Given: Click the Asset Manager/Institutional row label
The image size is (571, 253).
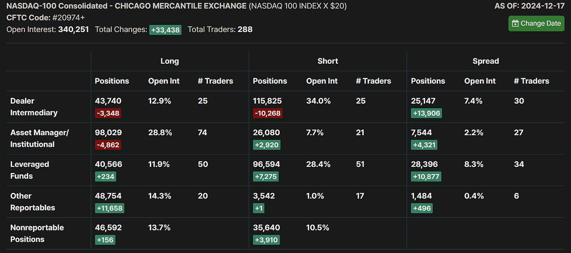Looking at the screenshot, I should [39, 138].
